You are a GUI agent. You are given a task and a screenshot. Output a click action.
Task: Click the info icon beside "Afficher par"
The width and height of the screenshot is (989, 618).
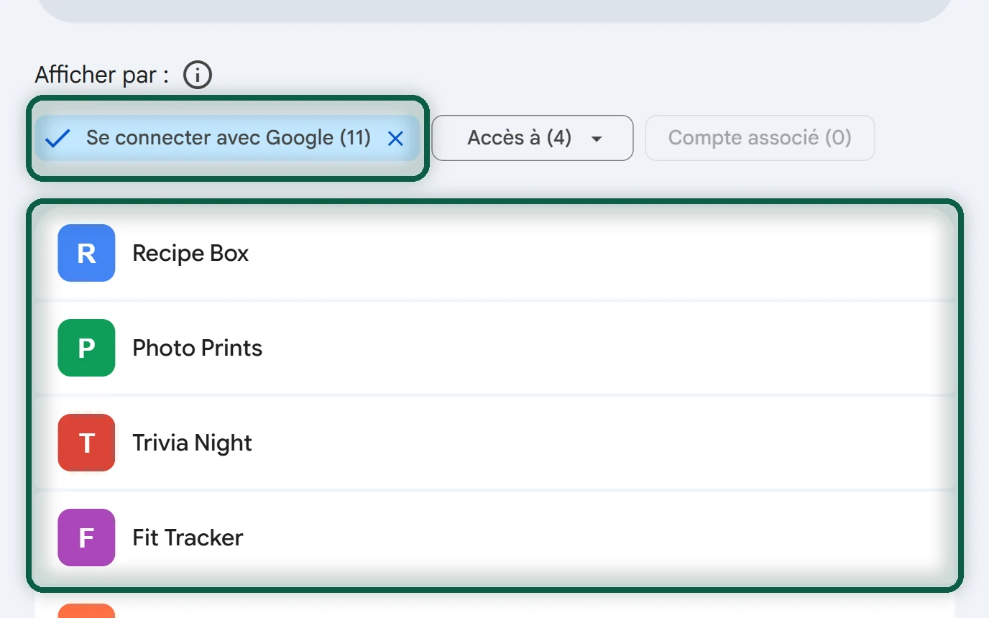(x=198, y=75)
